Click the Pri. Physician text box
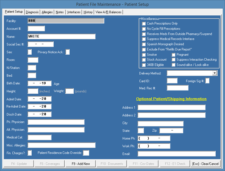 point(56,122)
